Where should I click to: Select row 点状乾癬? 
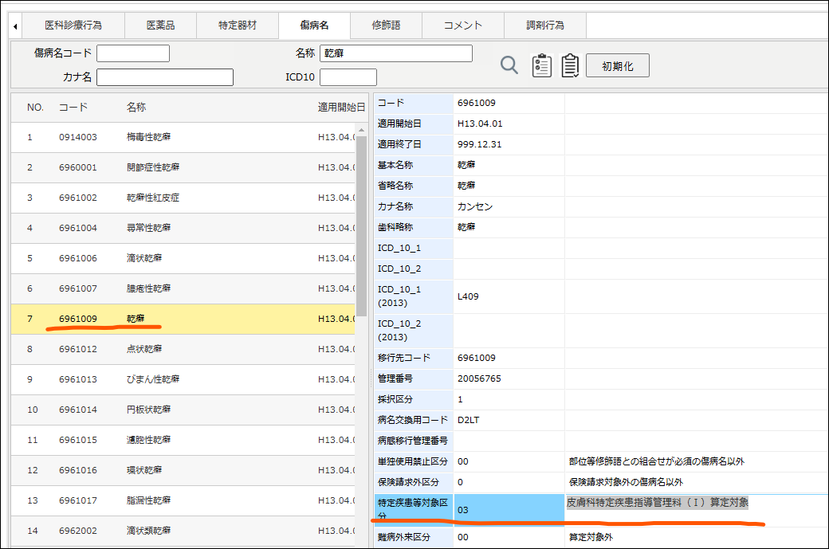point(183,349)
